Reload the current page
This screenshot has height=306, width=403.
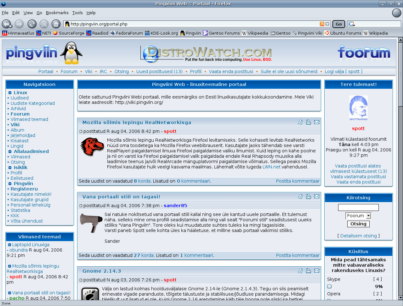(32, 24)
